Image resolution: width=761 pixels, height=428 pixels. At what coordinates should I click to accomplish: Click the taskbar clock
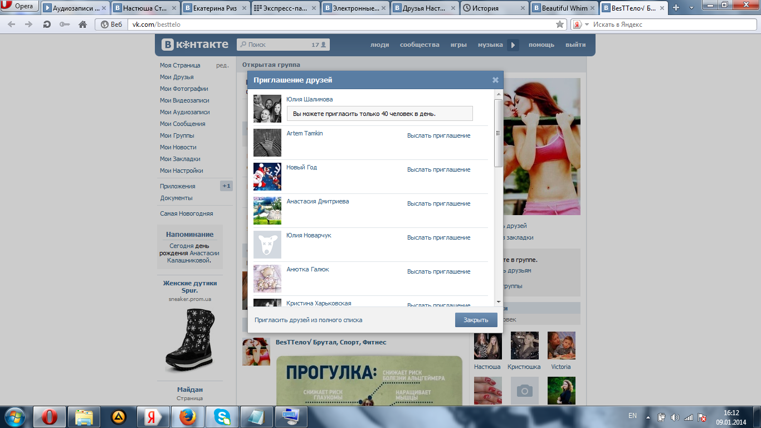pos(731,417)
